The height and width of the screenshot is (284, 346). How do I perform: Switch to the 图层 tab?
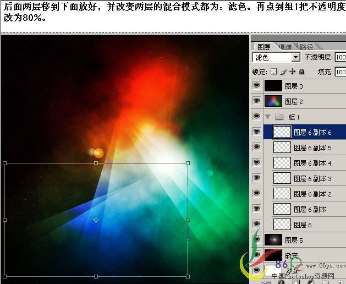(x=263, y=47)
